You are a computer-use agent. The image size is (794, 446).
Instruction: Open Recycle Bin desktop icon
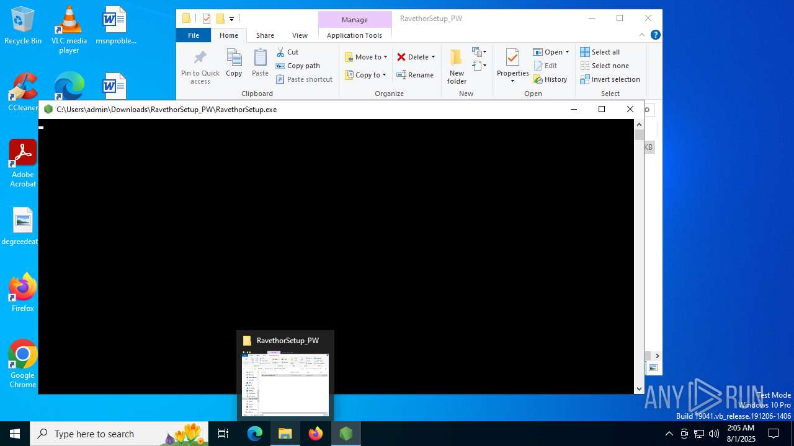click(x=23, y=26)
